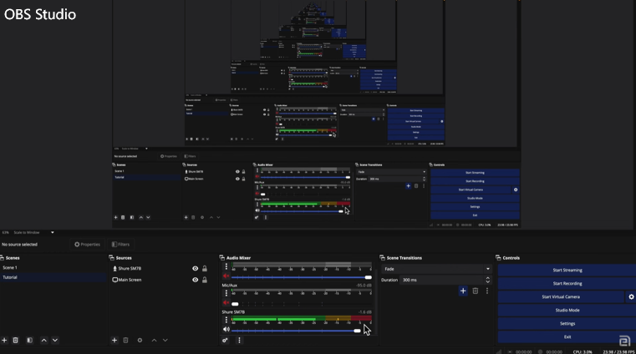636x354 pixels.
Task: Move the source down in the Sources list
Action: click(x=165, y=341)
